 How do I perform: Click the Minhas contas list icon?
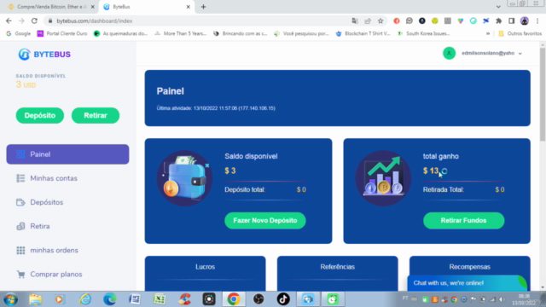20,178
